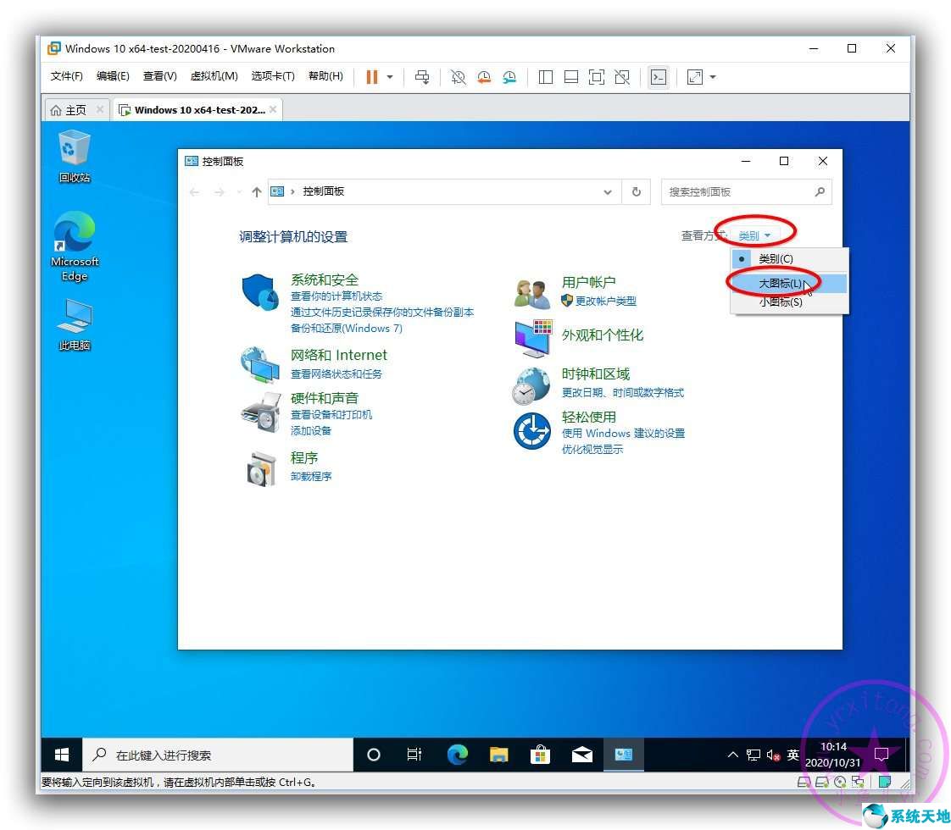
Task: Choose 小图标(S) from the view list
Action: click(779, 302)
